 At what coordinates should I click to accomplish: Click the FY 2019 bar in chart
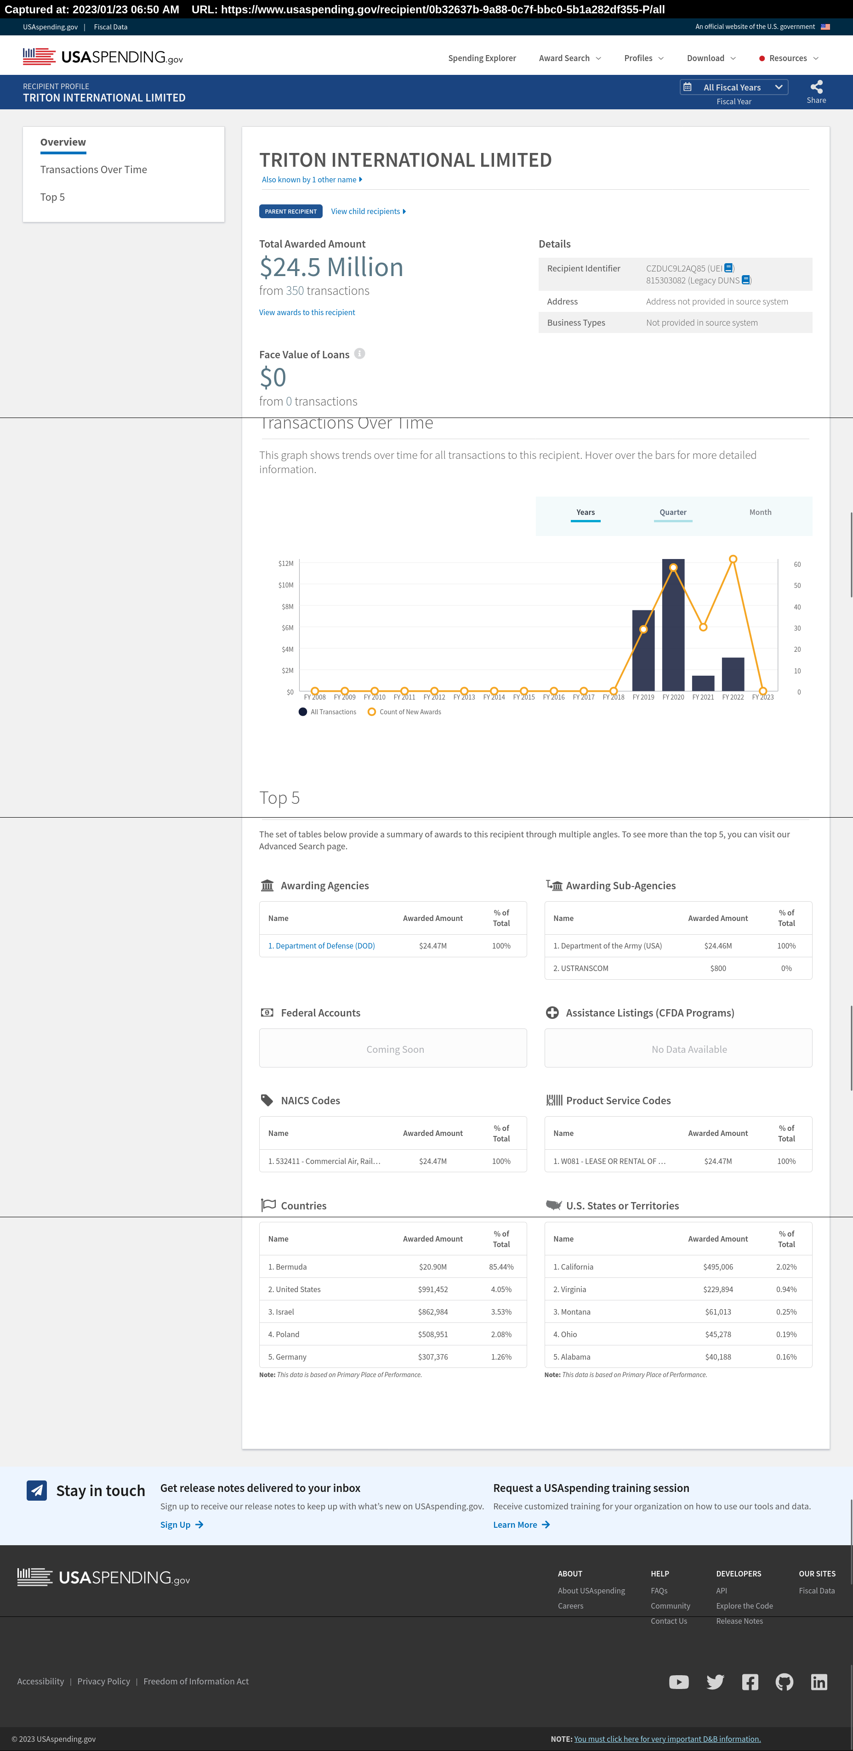(x=643, y=650)
